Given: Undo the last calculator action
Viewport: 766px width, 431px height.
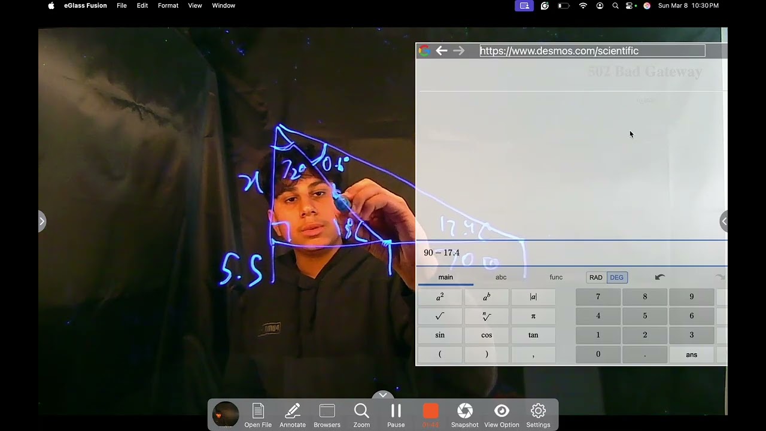Looking at the screenshot, I should [660, 277].
